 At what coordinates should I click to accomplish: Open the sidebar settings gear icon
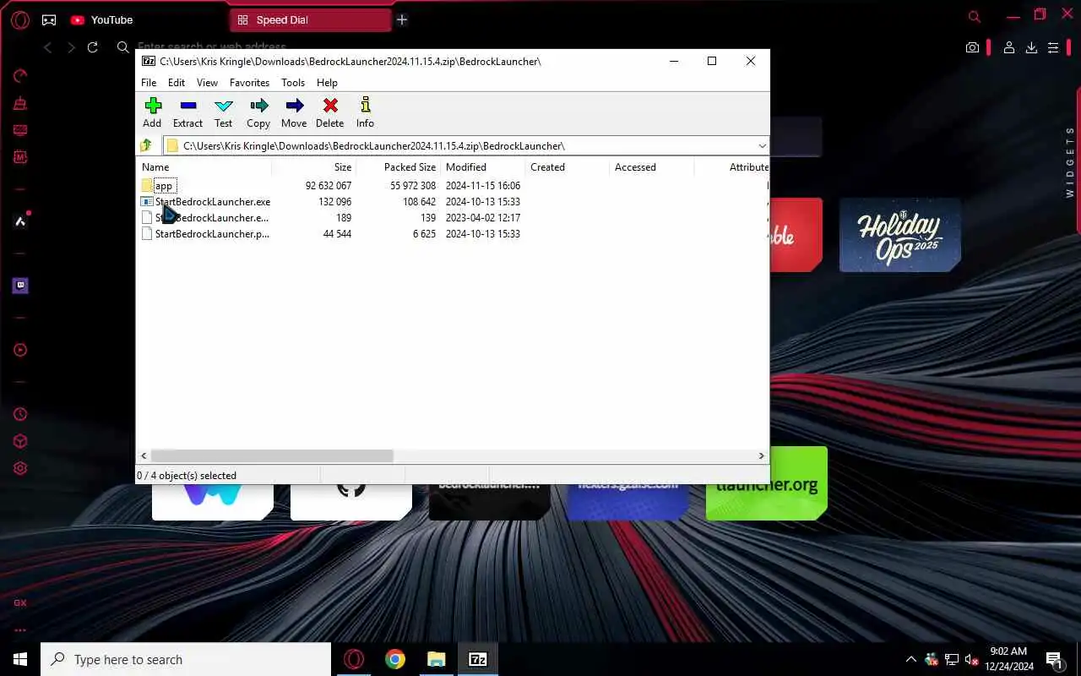click(x=20, y=468)
